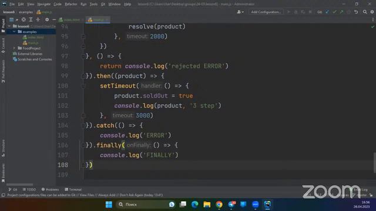Open the File menu
Viewport: 376px width, 211px height.
(12, 4)
